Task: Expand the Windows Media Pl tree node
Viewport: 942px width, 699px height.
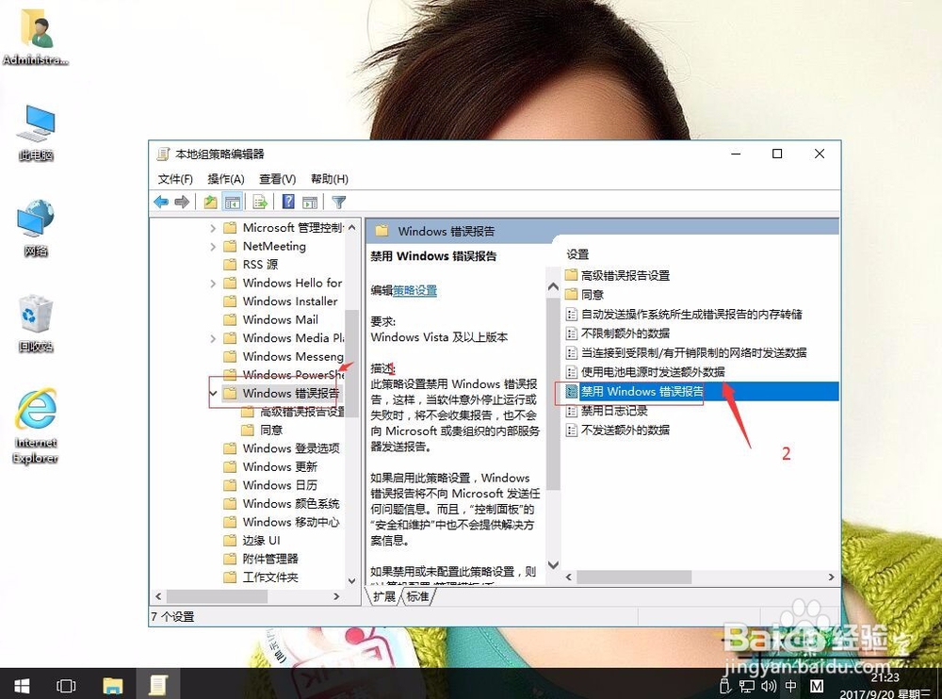Action: pos(213,338)
